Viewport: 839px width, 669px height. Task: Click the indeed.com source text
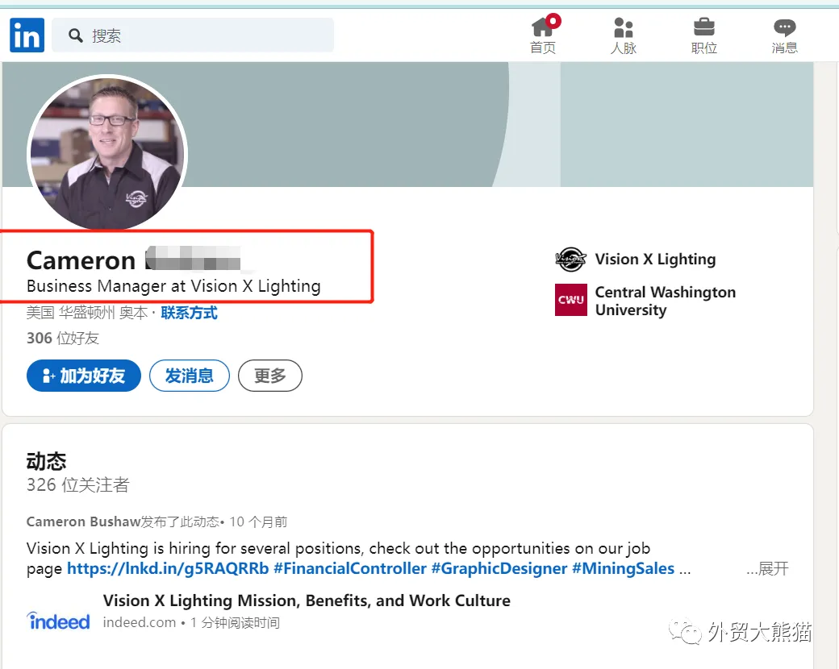pyautogui.click(x=139, y=623)
